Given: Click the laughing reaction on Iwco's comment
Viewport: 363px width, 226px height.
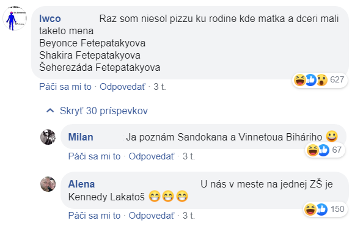Looking at the screenshot, I should click(x=300, y=80).
